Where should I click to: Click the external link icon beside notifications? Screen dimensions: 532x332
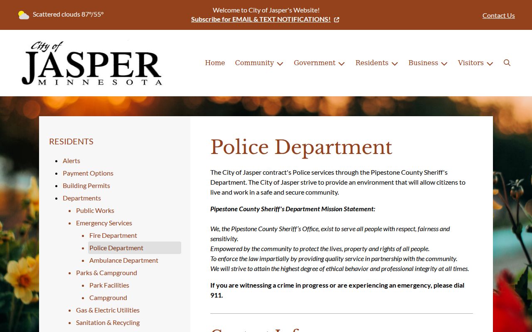337,20
